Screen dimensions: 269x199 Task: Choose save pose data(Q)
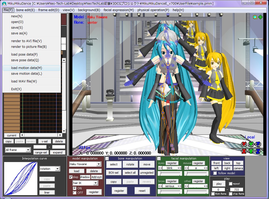pyautogui.click(x=32, y=60)
